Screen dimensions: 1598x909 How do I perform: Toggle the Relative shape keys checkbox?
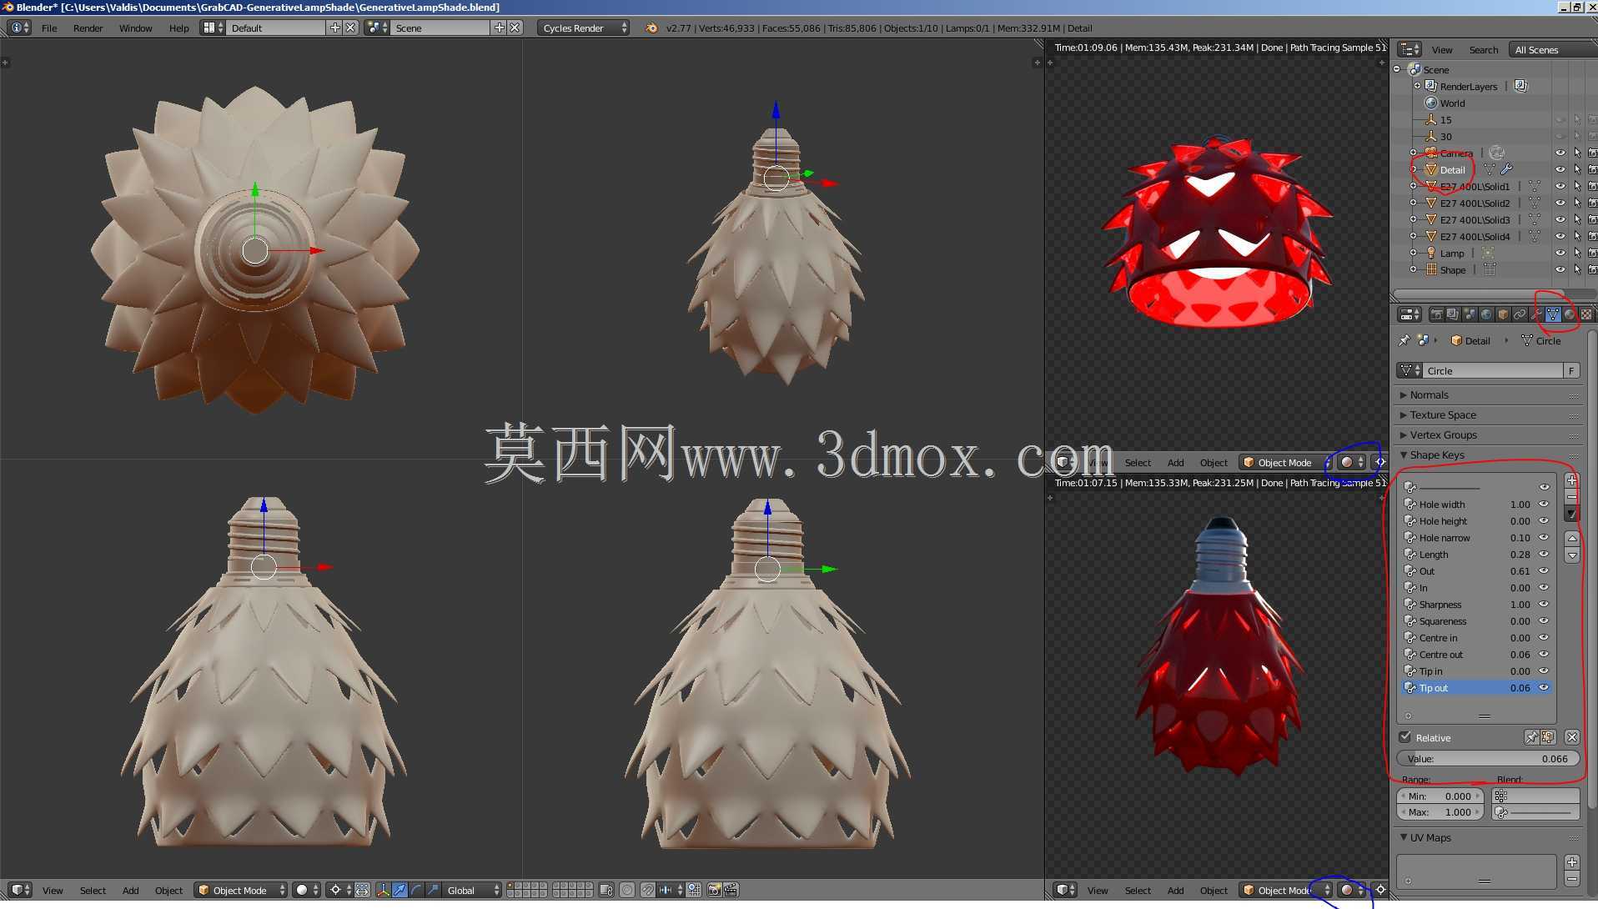(x=1405, y=737)
